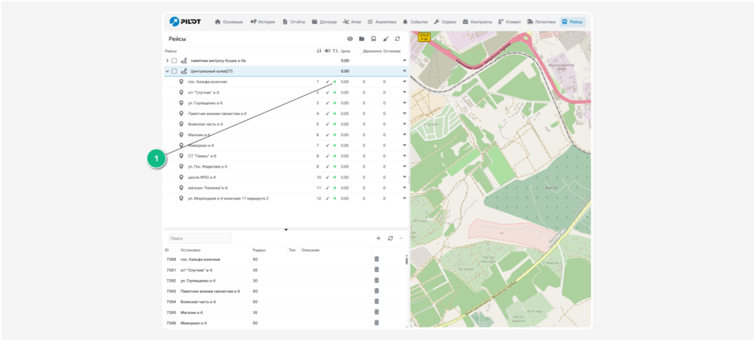Screen dimensions: 755x341
Task: Click the speaker column header icon
Action: 327,51
